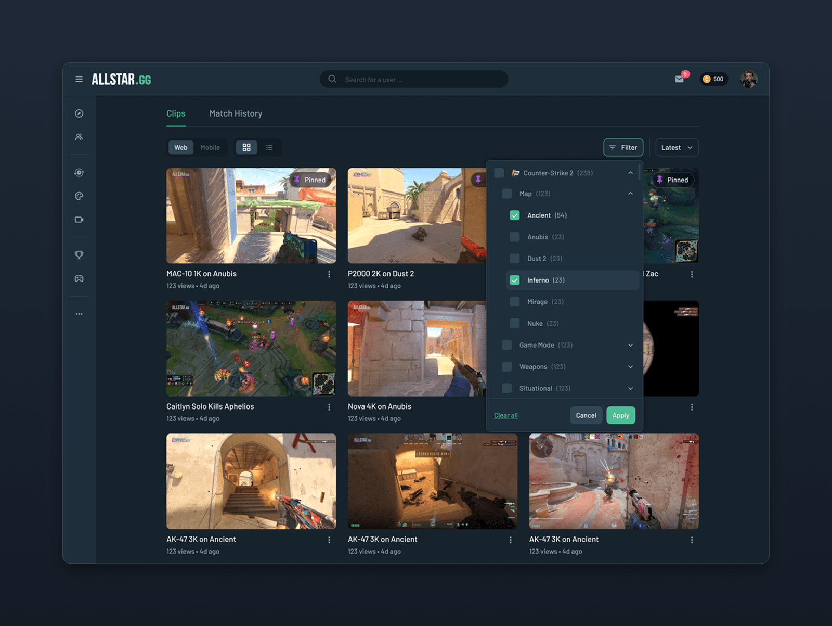The image size is (832, 626).
Task: Open the mail notifications icon
Action: (x=679, y=79)
